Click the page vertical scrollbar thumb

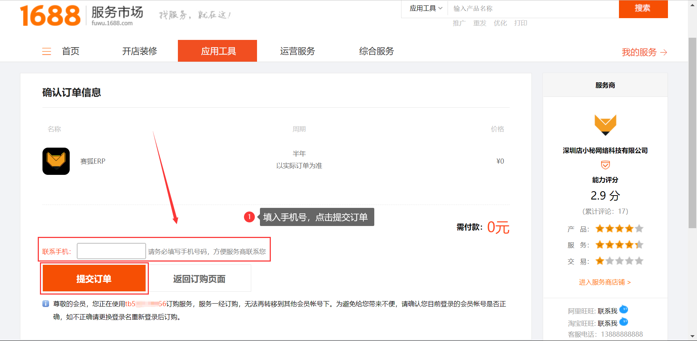pos(692,132)
